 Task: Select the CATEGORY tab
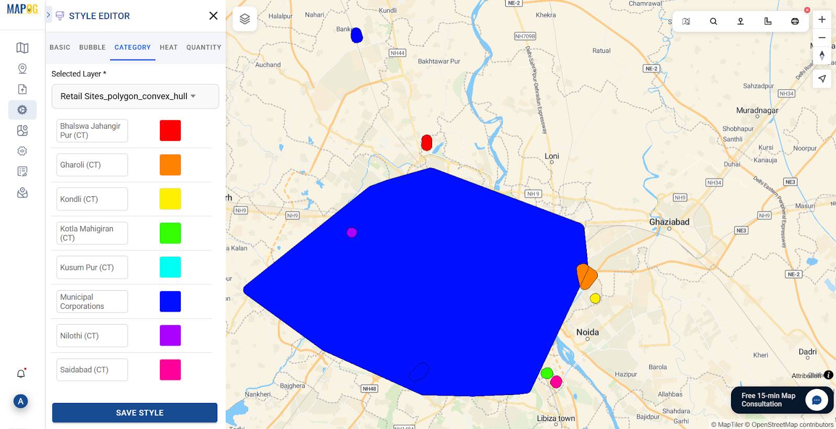[133, 47]
